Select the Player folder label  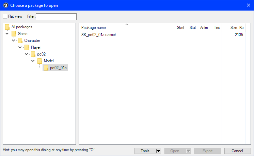[36, 47]
